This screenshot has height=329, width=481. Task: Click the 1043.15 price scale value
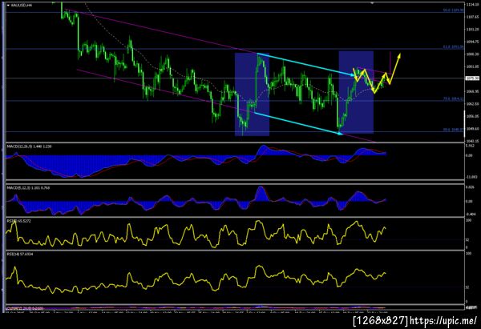472,141
